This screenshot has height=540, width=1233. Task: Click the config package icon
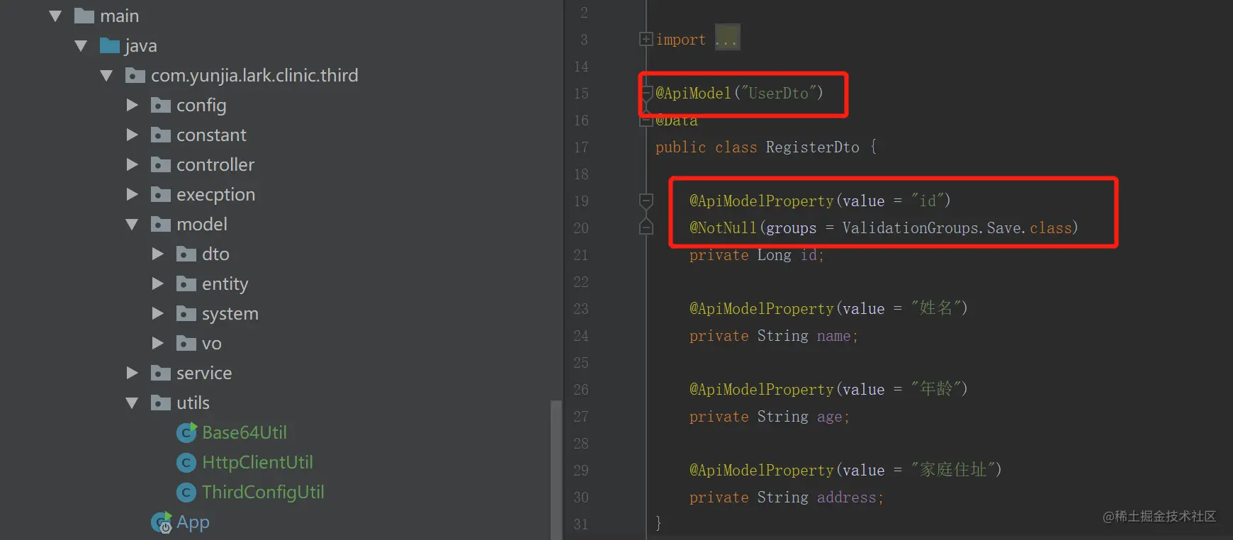[161, 105]
